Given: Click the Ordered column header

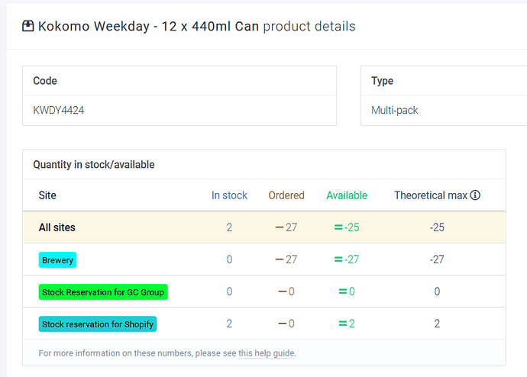Looking at the screenshot, I should pyautogui.click(x=286, y=195).
